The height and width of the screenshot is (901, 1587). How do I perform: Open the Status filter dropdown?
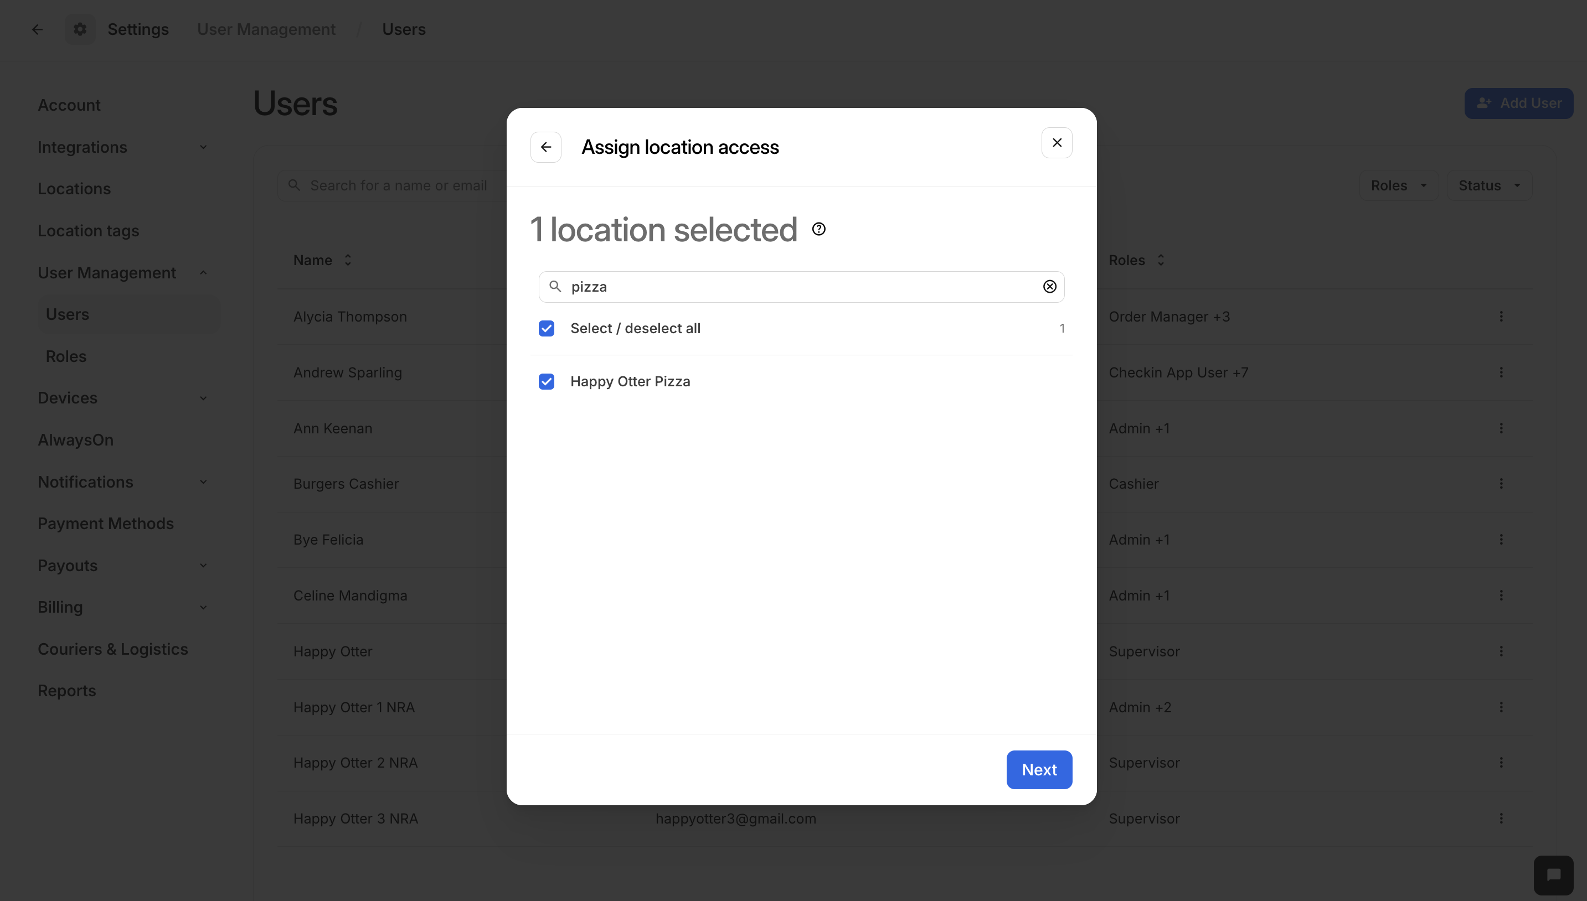pyautogui.click(x=1489, y=185)
